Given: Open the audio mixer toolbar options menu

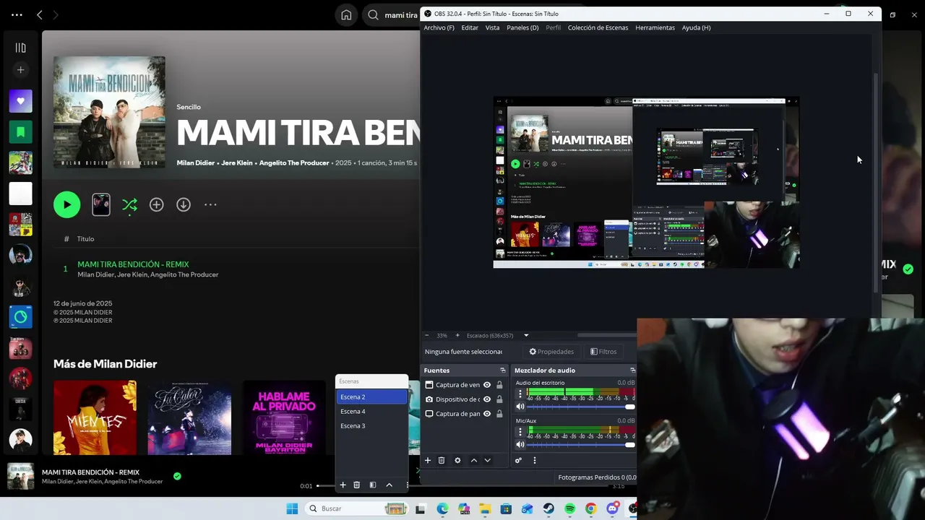Looking at the screenshot, I should [x=535, y=460].
